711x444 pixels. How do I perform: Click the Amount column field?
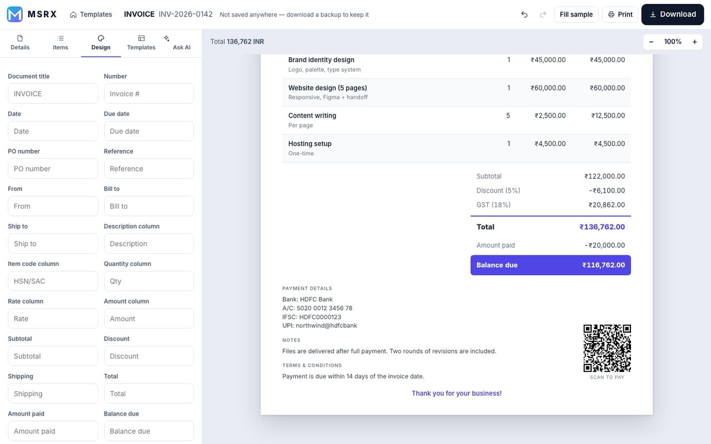[x=149, y=318]
